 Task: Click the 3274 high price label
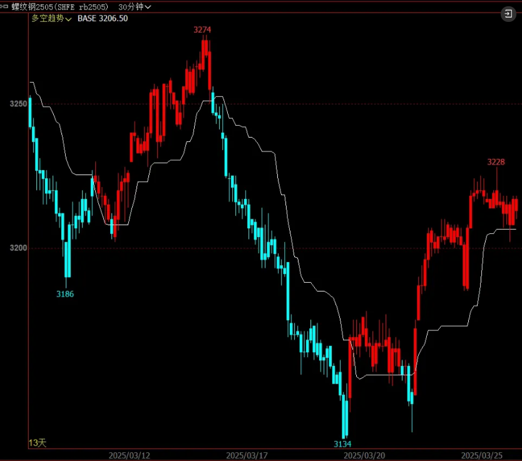tap(202, 29)
